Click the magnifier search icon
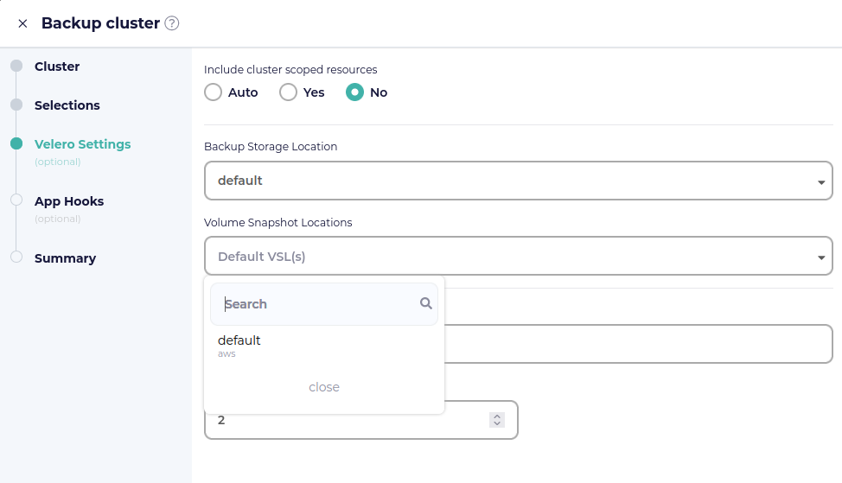The height and width of the screenshot is (483, 842). (x=426, y=303)
